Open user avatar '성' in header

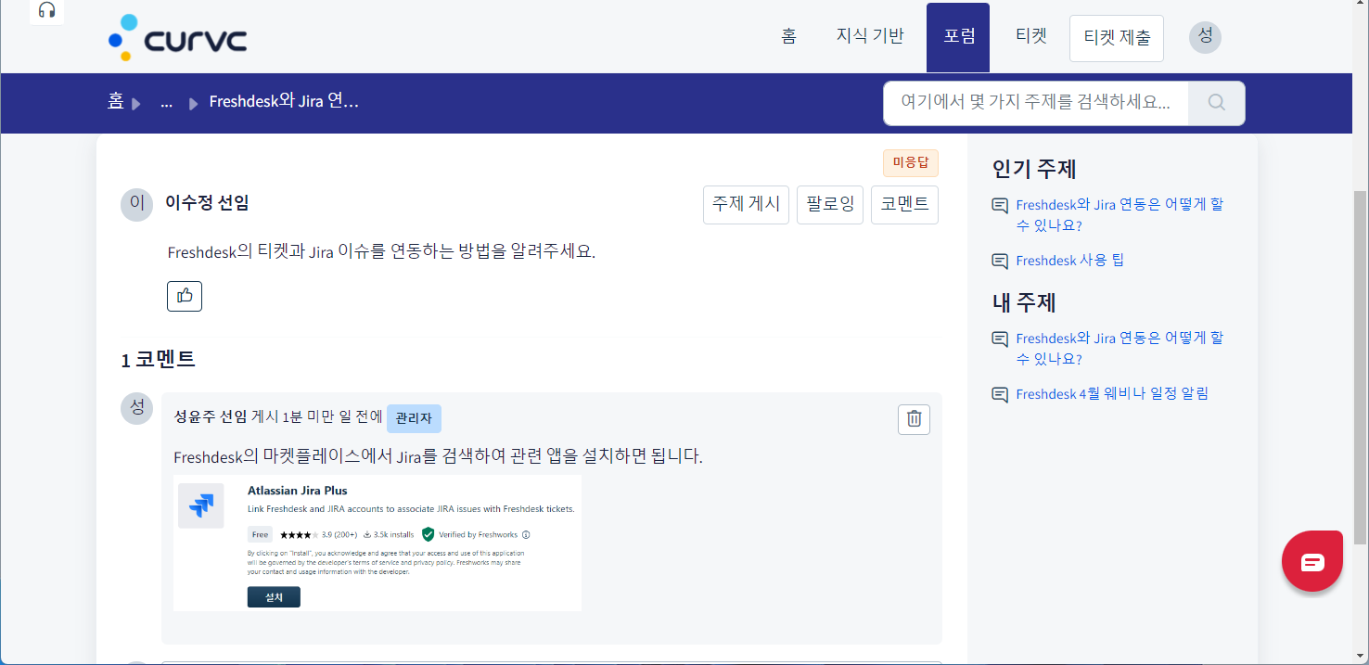coord(1205,36)
